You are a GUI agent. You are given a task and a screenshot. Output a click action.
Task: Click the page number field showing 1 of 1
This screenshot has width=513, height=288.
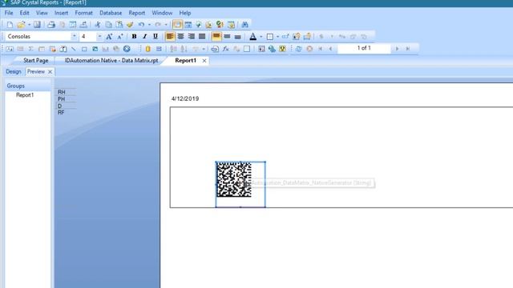pyautogui.click(x=364, y=48)
